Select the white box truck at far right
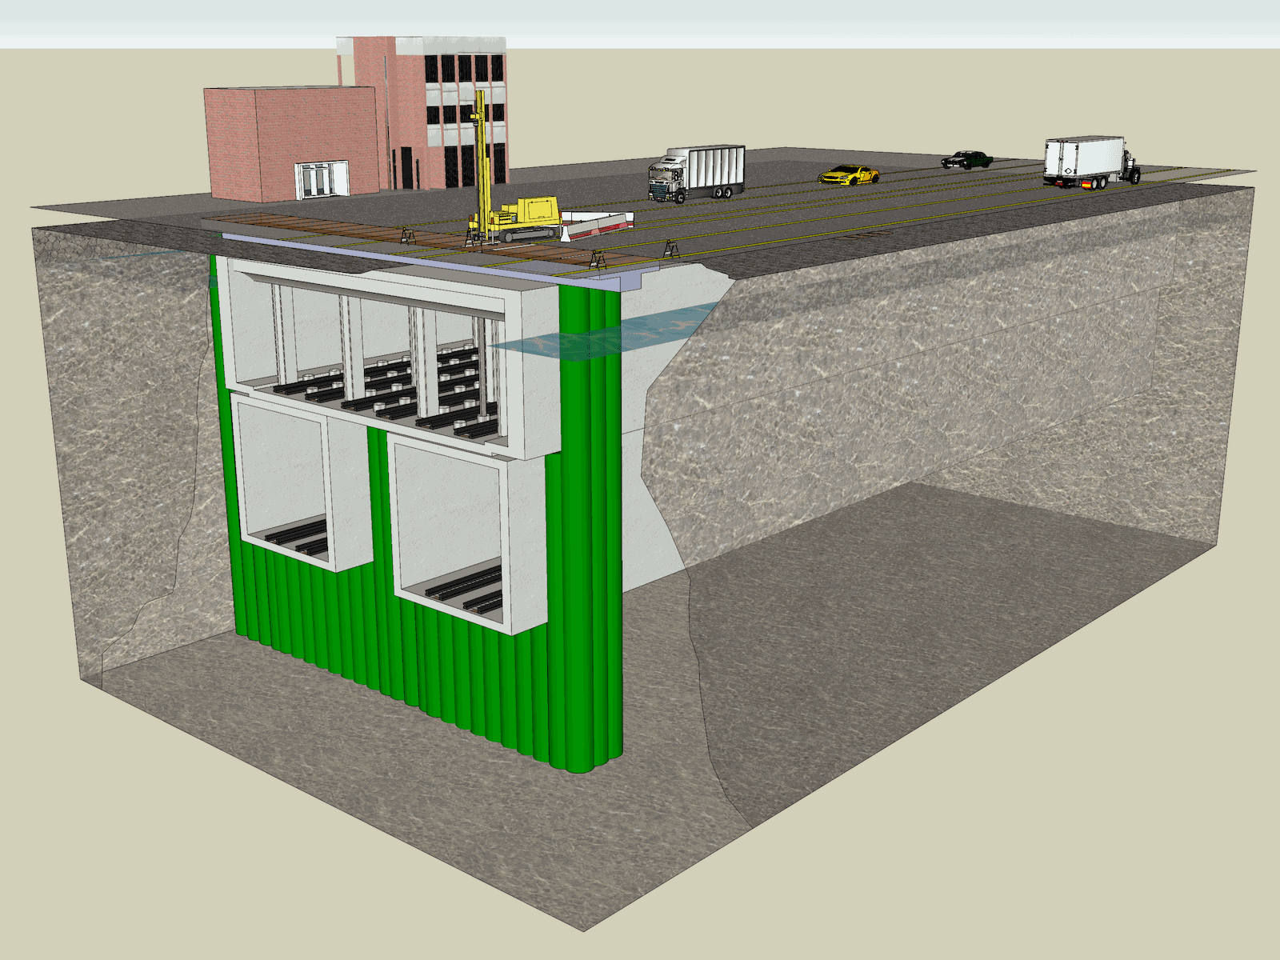The height and width of the screenshot is (960, 1280). pyautogui.click(x=1091, y=162)
